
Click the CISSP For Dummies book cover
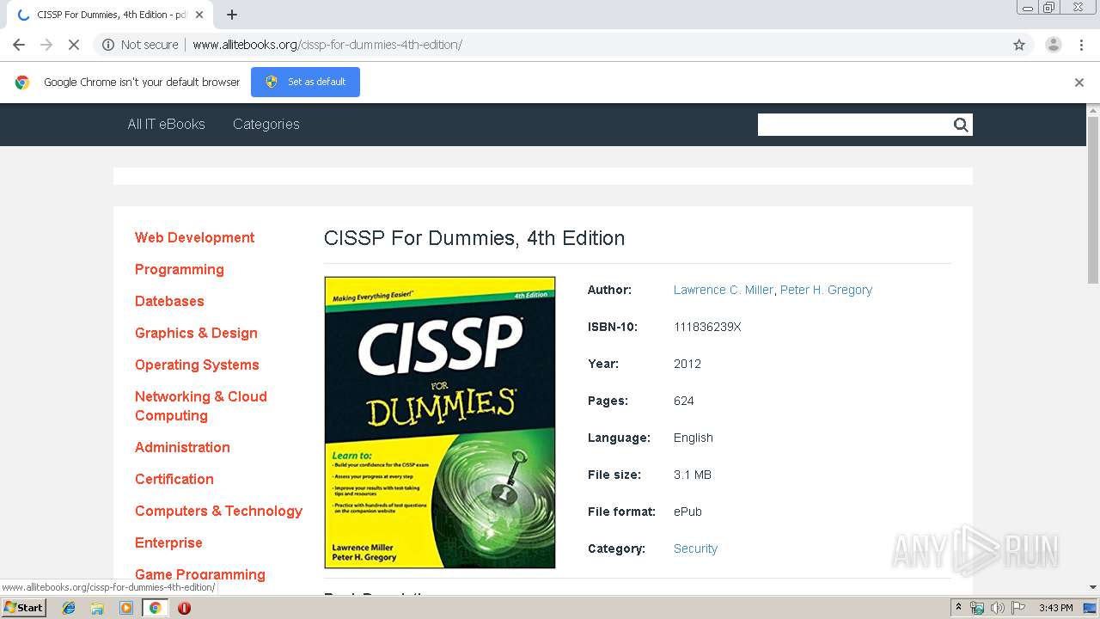click(440, 422)
